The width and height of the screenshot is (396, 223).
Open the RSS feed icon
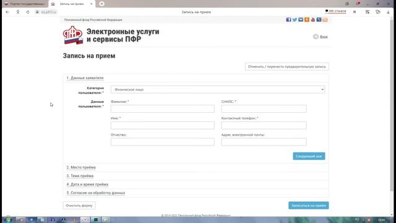325,20
